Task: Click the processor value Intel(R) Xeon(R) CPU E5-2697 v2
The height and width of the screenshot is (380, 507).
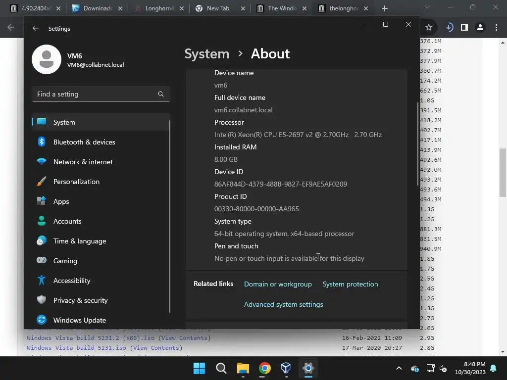Action: pos(298,135)
